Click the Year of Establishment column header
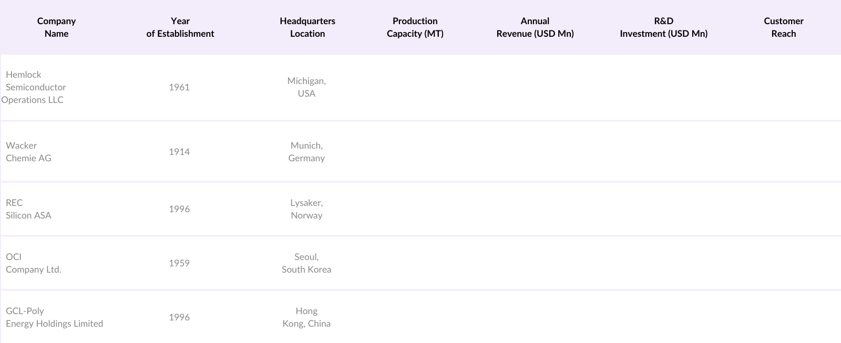 pyautogui.click(x=180, y=27)
